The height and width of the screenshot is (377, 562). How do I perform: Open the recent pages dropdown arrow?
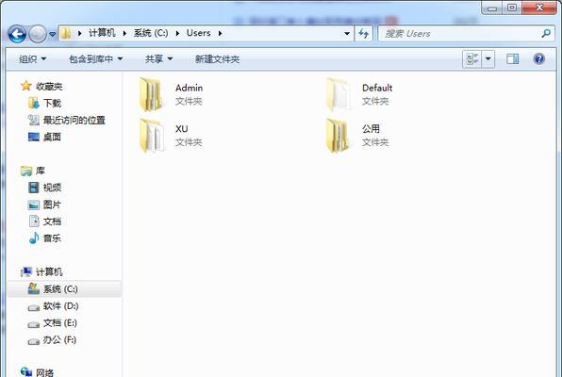[x=52, y=35]
